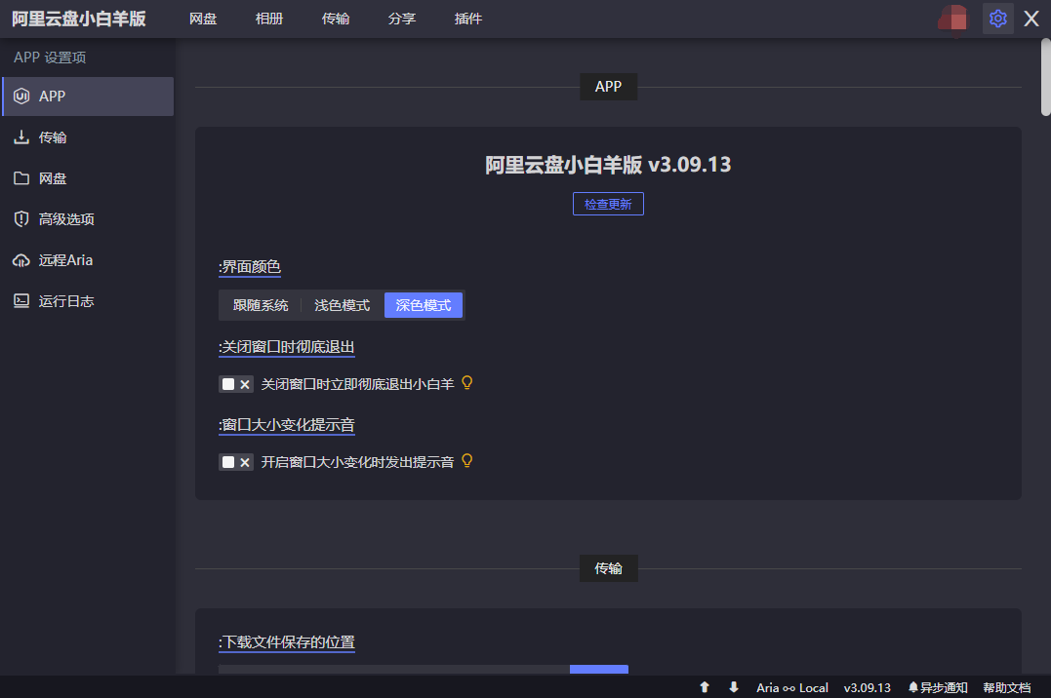Click the 阿里云盘小白羊版 v3.09.13 heading

(x=608, y=165)
